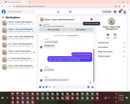Viewport: 130px width, 104px height.
Task: Open the Windows notification center icon
Action: (x=127, y=98)
